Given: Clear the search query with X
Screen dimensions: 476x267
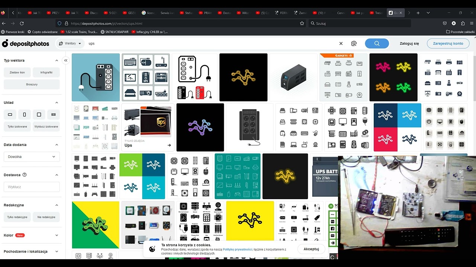Looking at the screenshot, I should pos(341,43).
